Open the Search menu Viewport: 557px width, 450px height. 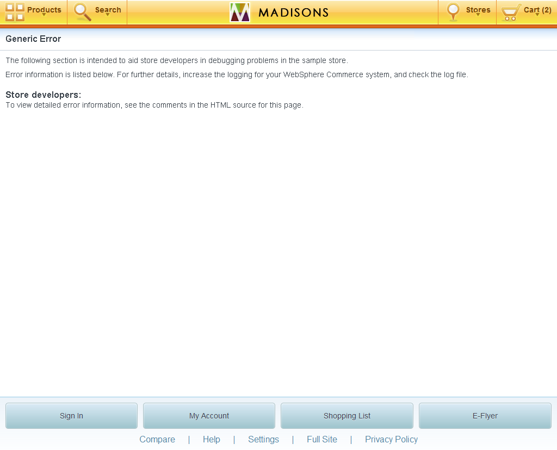point(108,10)
